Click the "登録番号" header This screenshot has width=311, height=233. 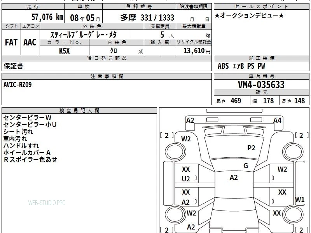coord(139,7)
